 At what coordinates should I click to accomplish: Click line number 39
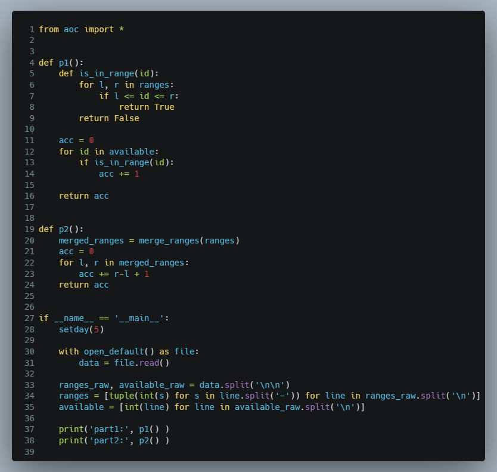(29, 451)
